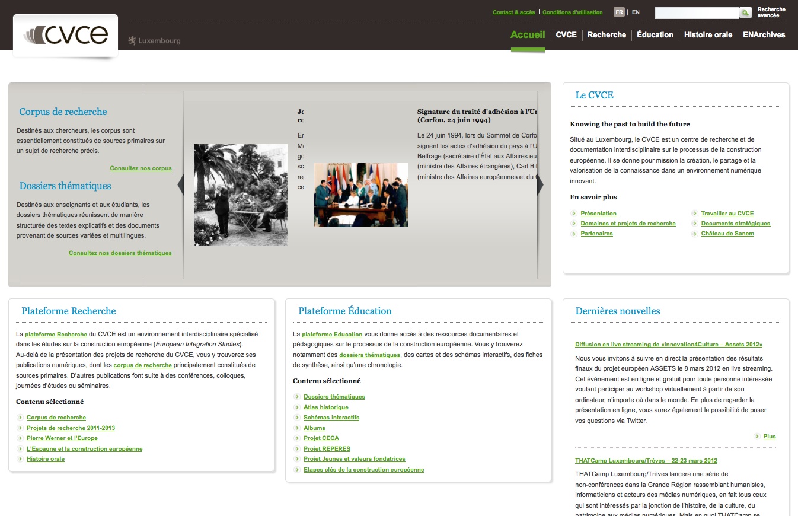Click the arrow icon next to Plus
The height and width of the screenshot is (516, 798).
(x=757, y=437)
